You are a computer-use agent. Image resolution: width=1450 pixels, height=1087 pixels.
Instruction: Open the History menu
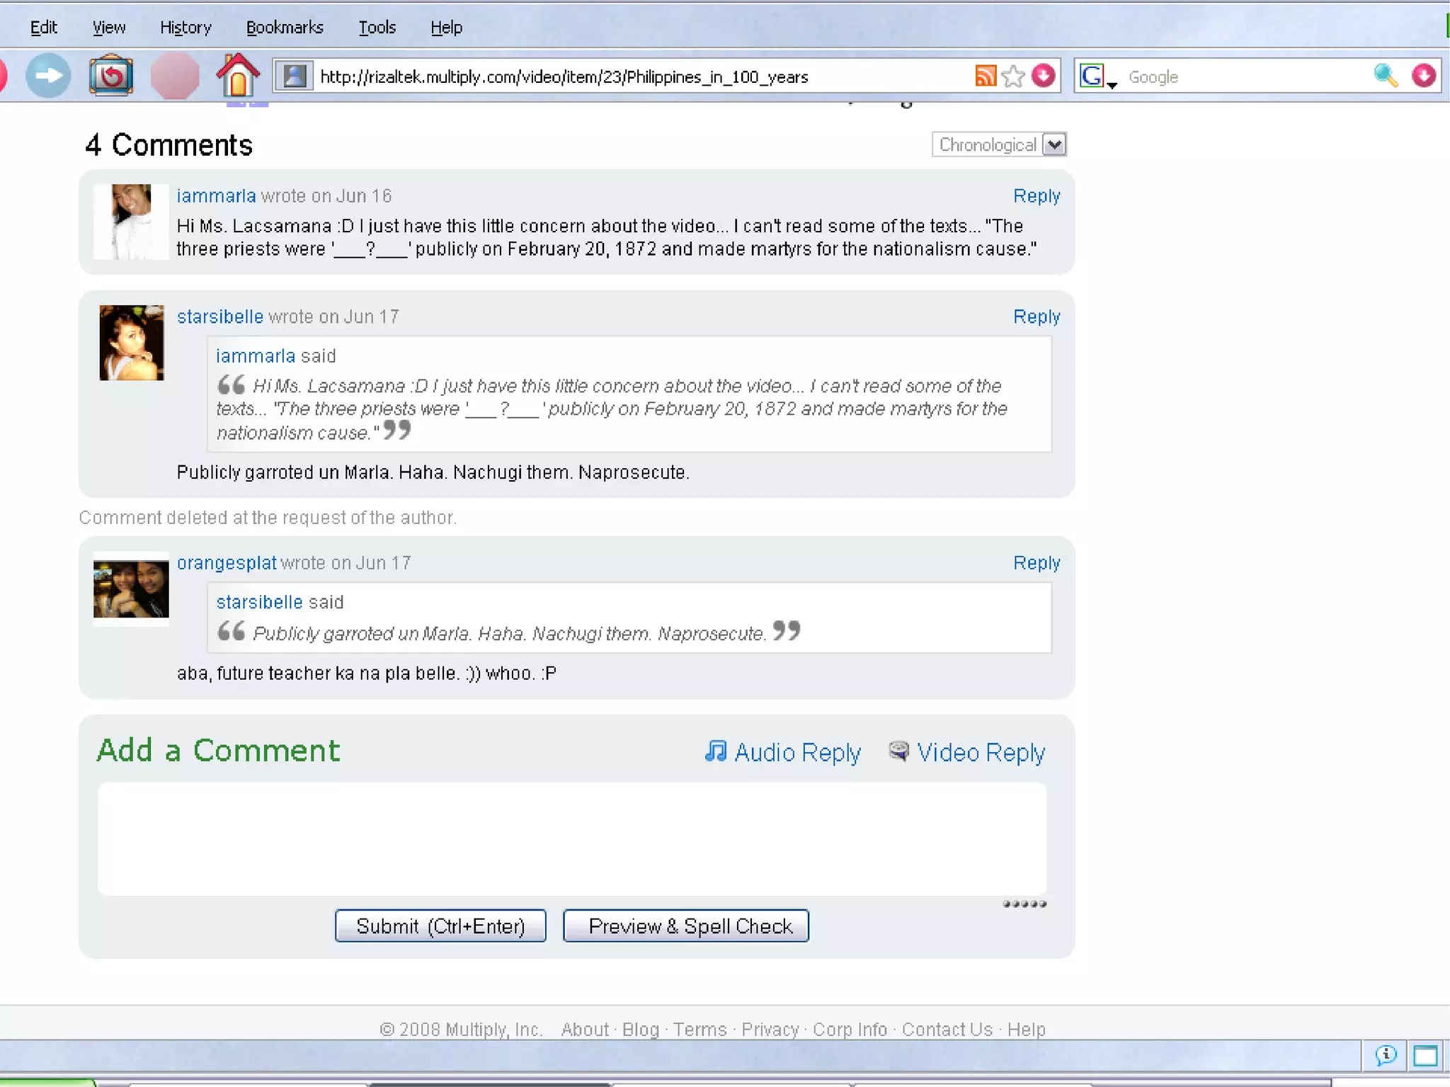(185, 28)
